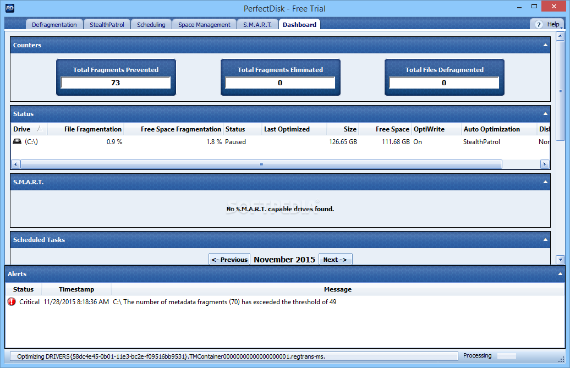This screenshot has height=368, width=570.
Task: Click the Message column header in Alerts
Action: click(x=338, y=289)
